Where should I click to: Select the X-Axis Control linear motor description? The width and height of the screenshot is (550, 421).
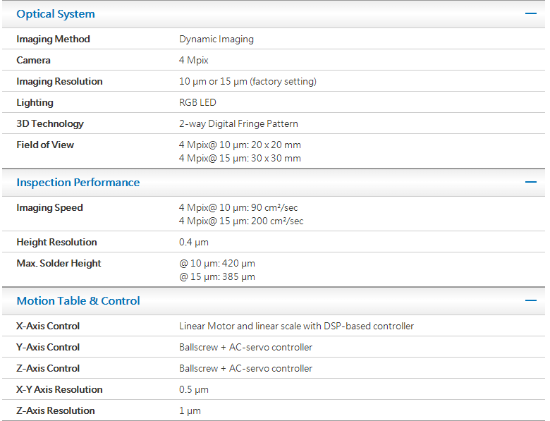pyautogui.click(x=296, y=327)
